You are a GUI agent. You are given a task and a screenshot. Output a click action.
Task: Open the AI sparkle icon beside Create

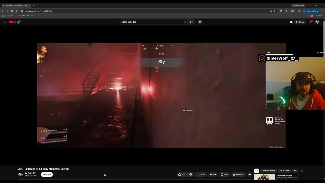pos(291,22)
